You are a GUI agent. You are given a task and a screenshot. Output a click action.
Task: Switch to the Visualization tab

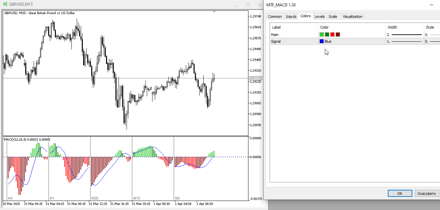pyautogui.click(x=352, y=16)
